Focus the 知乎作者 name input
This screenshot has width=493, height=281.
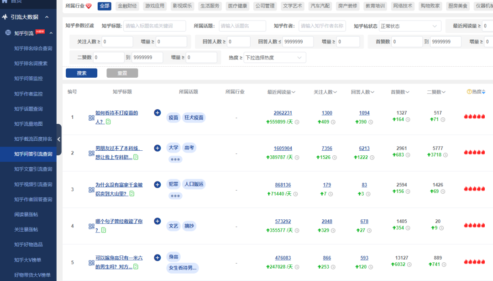pyautogui.click(x=322, y=26)
